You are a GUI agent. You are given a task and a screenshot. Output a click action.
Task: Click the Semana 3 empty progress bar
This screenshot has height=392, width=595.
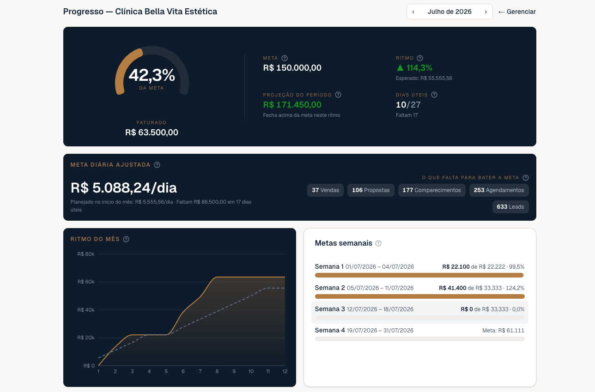[419, 318]
